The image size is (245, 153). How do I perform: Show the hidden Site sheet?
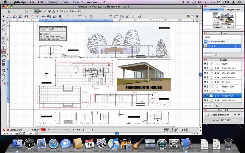pyautogui.click(x=205, y=91)
